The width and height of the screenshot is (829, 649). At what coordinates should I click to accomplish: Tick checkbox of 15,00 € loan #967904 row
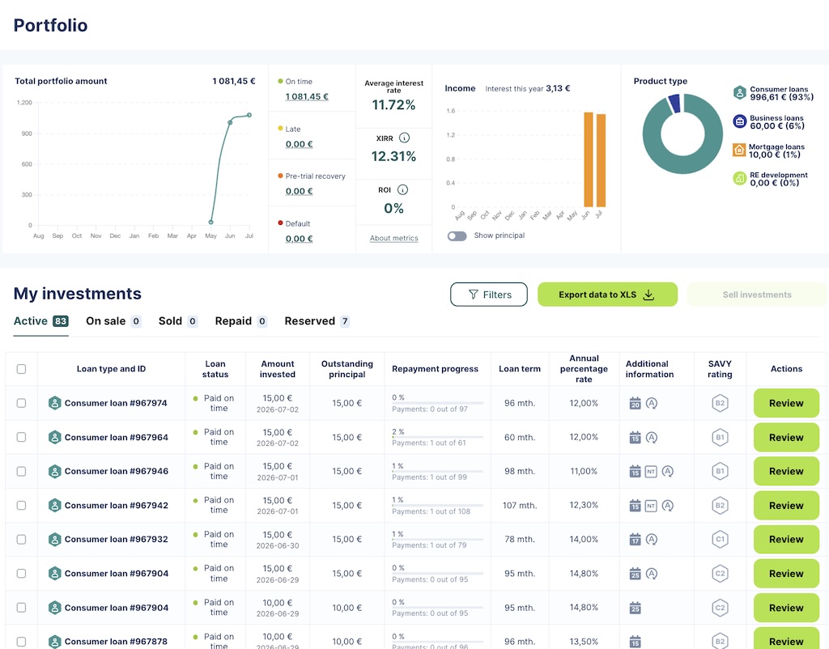pyautogui.click(x=21, y=574)
